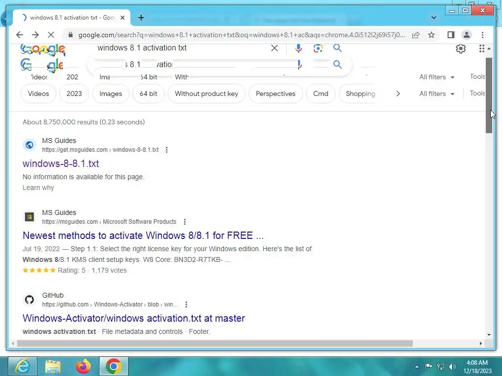Open network tray icon

pyautogui.click(x=441, y=366)
